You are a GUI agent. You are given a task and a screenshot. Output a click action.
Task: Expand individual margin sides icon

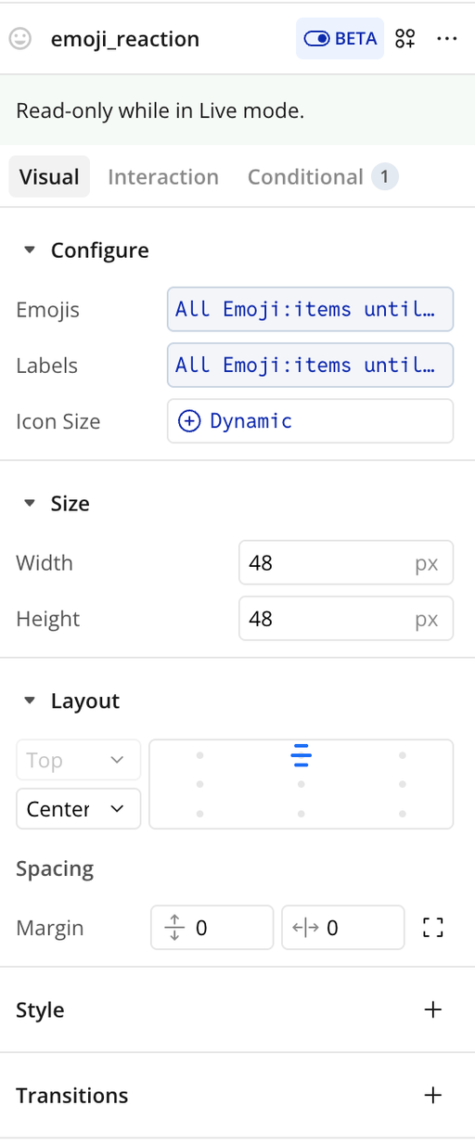coord(433,928)
